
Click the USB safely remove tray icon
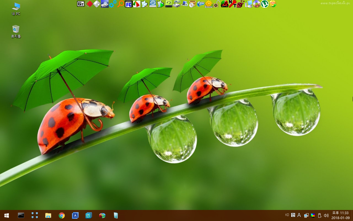320,215
